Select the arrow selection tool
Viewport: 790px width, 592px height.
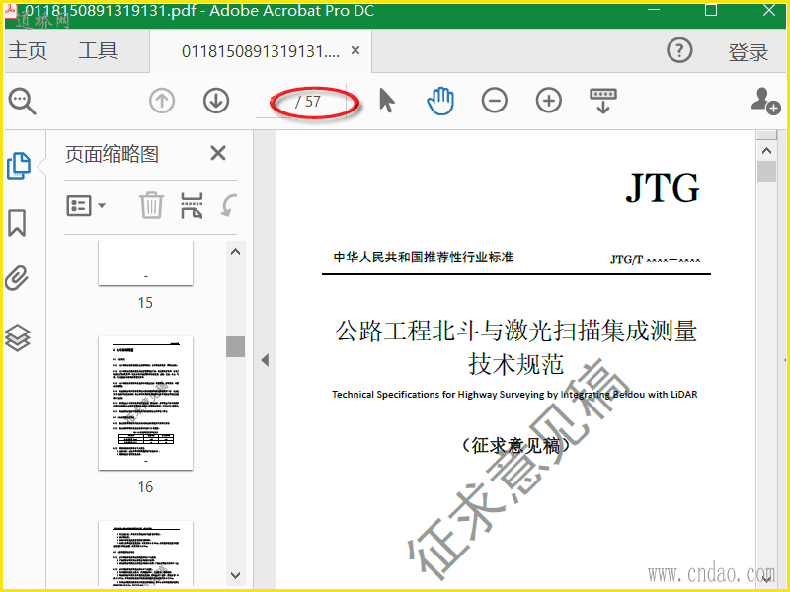[386, 101]
